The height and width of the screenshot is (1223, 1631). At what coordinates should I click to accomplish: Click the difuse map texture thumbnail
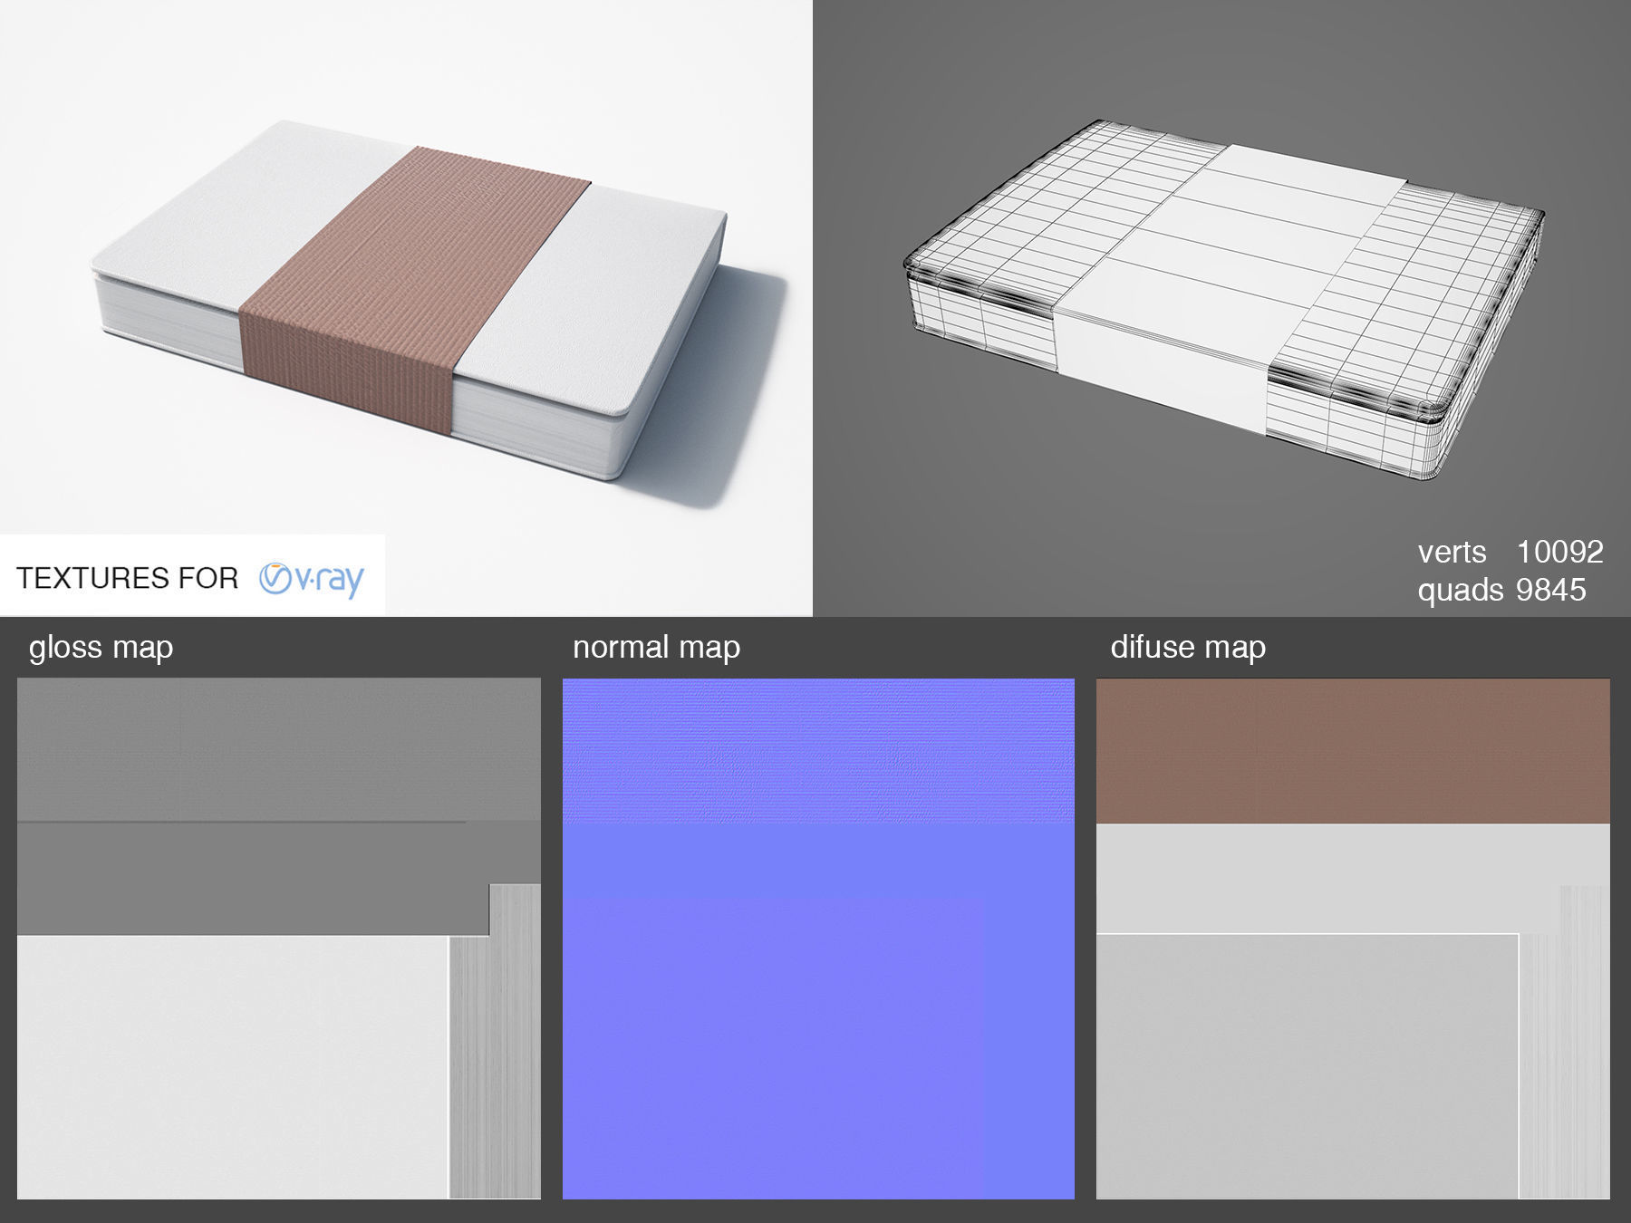[1353, 939]
